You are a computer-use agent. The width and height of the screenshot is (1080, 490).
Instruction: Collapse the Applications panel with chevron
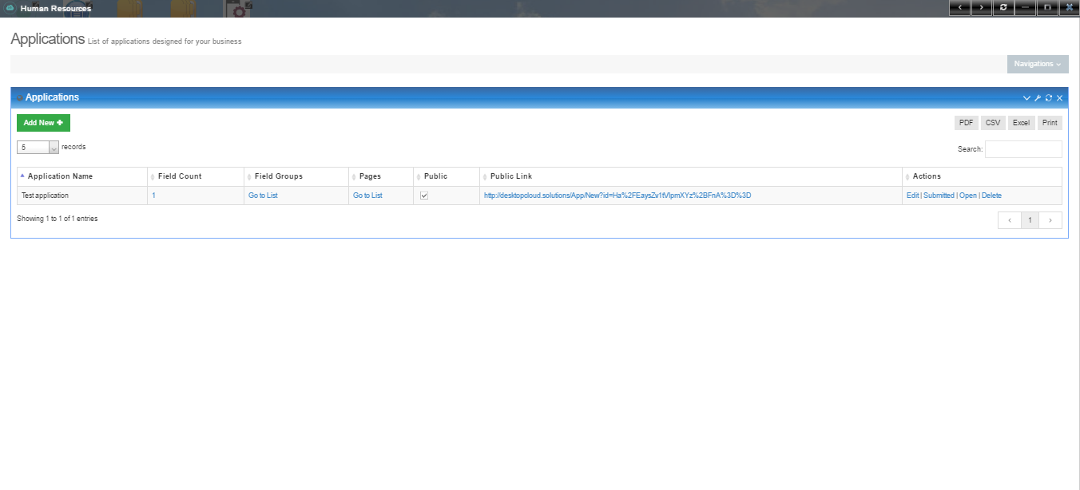tap(1027, 98)
